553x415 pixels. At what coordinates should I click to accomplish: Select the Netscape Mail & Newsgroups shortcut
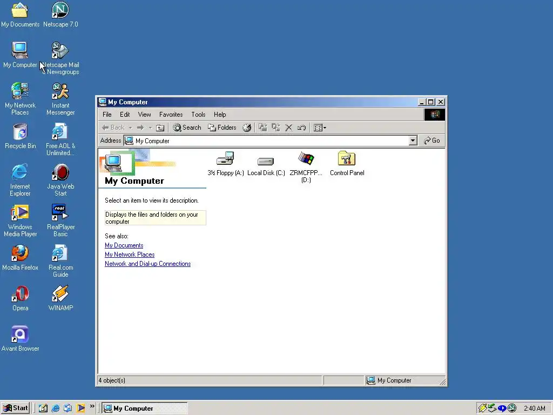[60, 59]
